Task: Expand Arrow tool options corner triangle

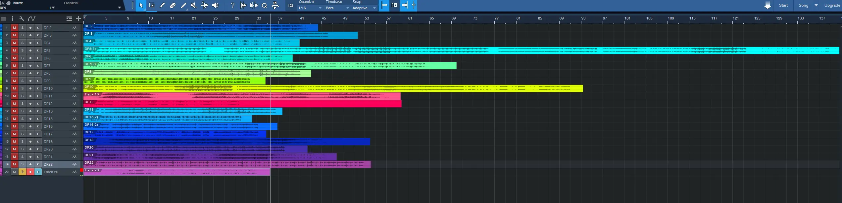Action: 145,10
